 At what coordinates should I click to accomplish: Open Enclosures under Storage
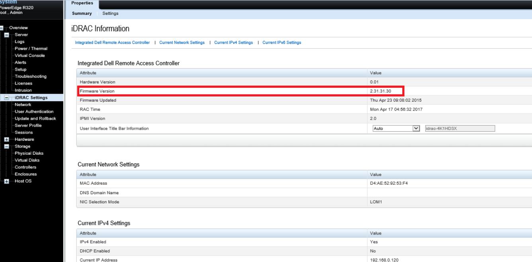pyautogui.click(x=25, y=174)
